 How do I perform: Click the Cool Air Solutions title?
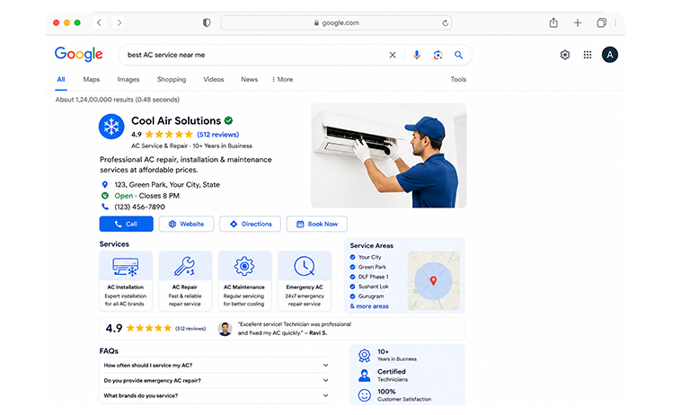tap(176, 120)
